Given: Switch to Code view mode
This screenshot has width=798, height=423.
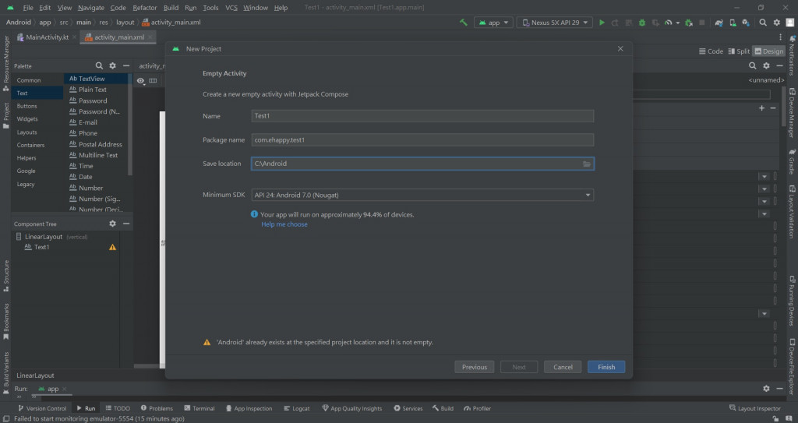Looking at the screenshot, I should [x=711, y=51].
